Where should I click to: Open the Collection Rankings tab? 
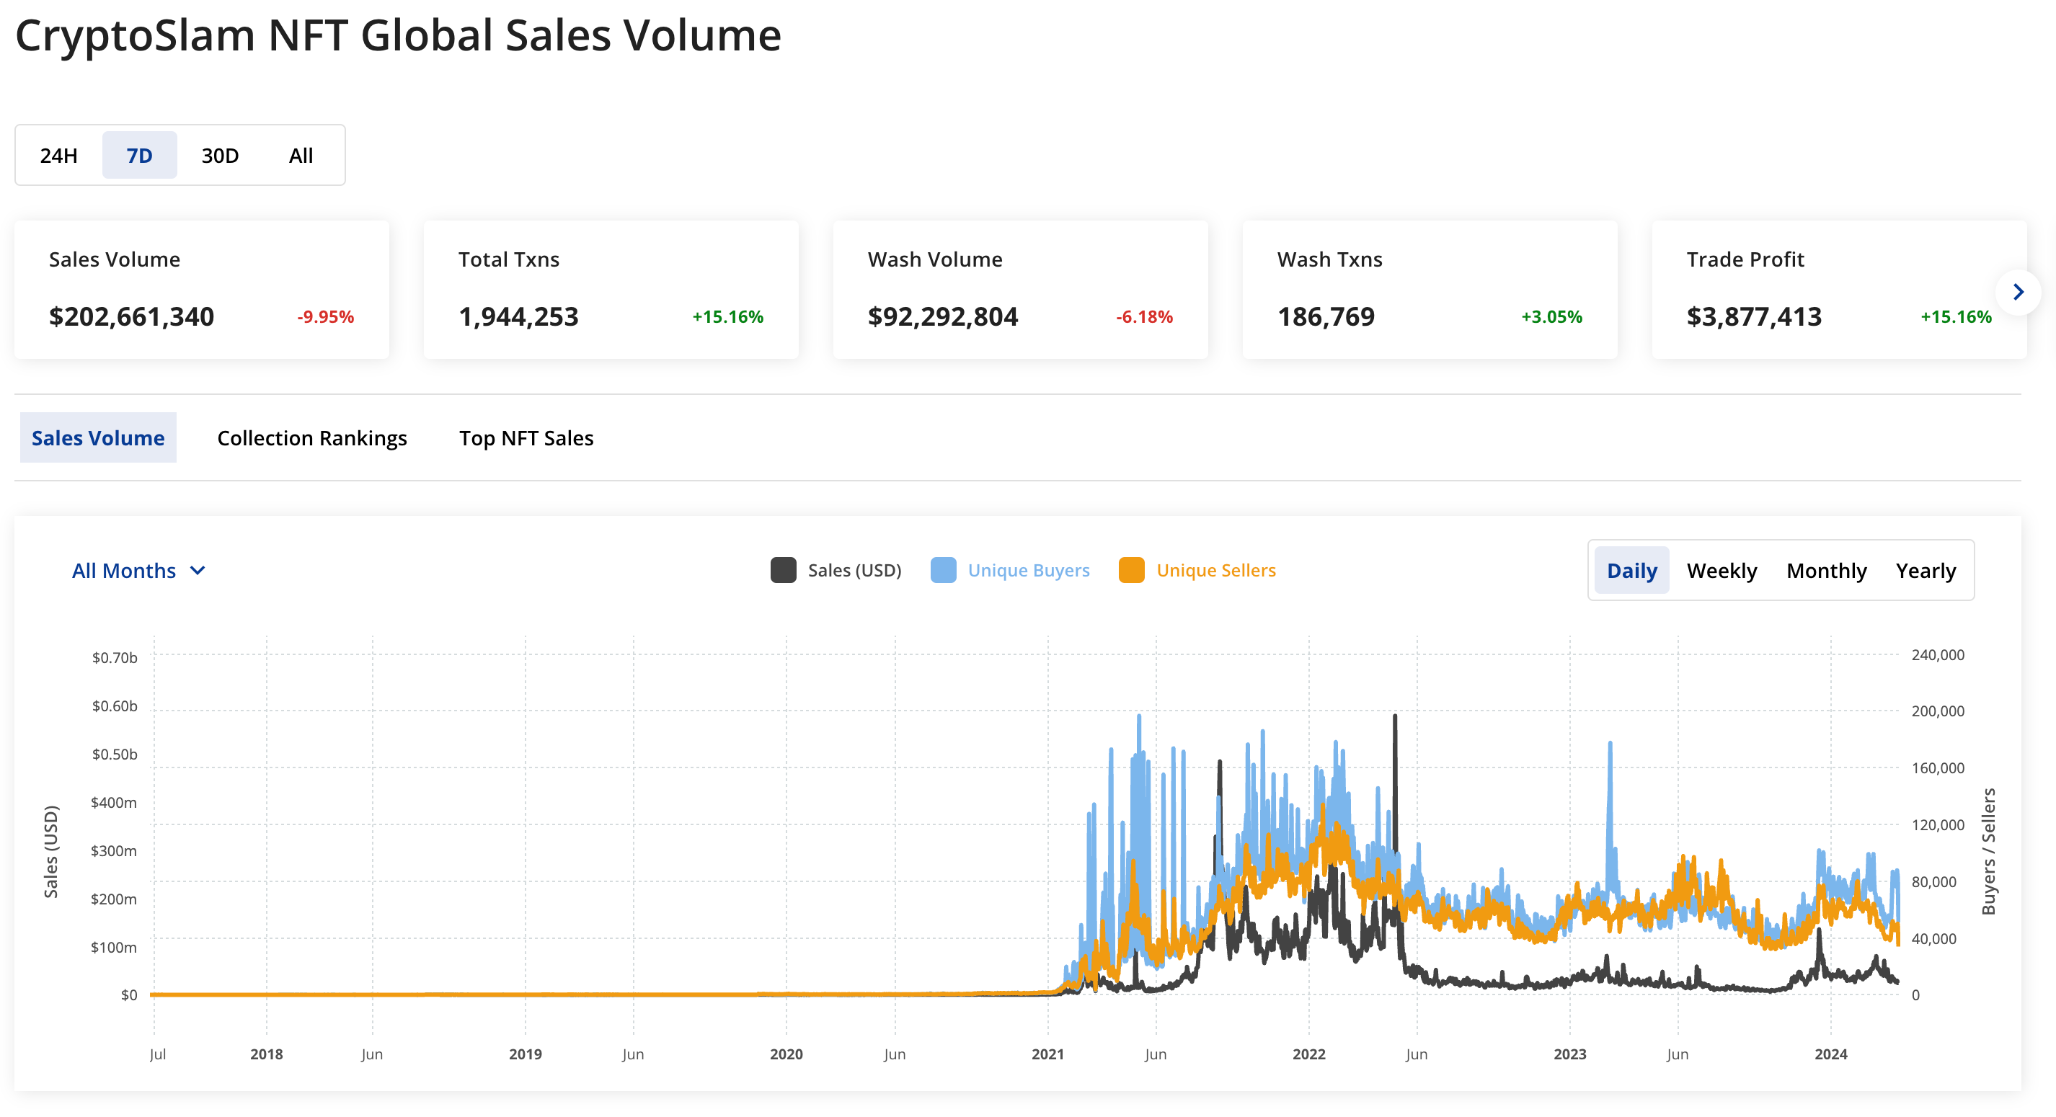pos(312,438)
